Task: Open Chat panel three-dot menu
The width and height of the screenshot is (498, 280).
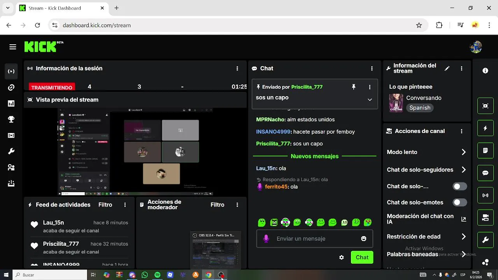Action: (372, 68)
